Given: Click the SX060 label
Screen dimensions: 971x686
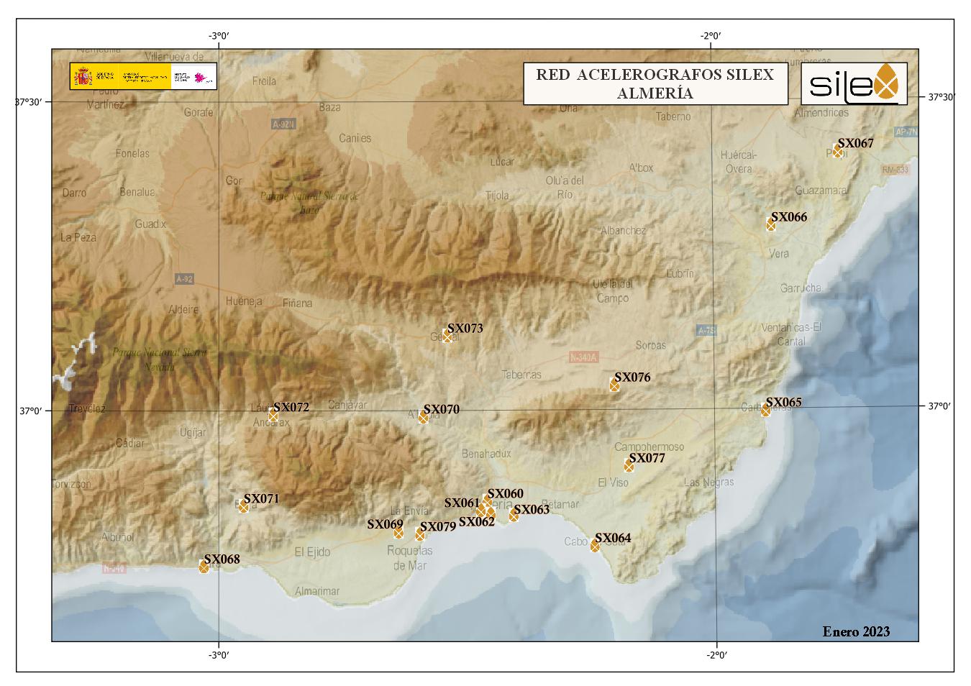Looking at the screenshot, I should 505,493.
